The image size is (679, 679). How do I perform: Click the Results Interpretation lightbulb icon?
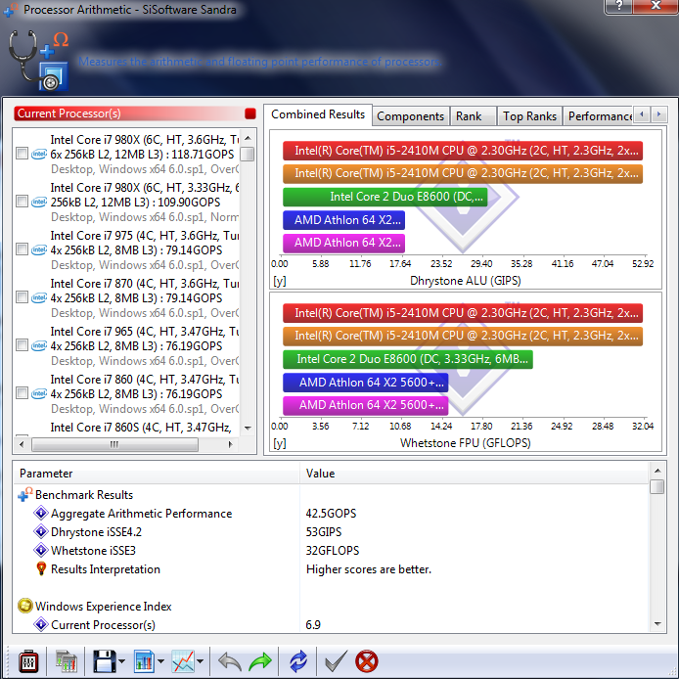[41, 568]
